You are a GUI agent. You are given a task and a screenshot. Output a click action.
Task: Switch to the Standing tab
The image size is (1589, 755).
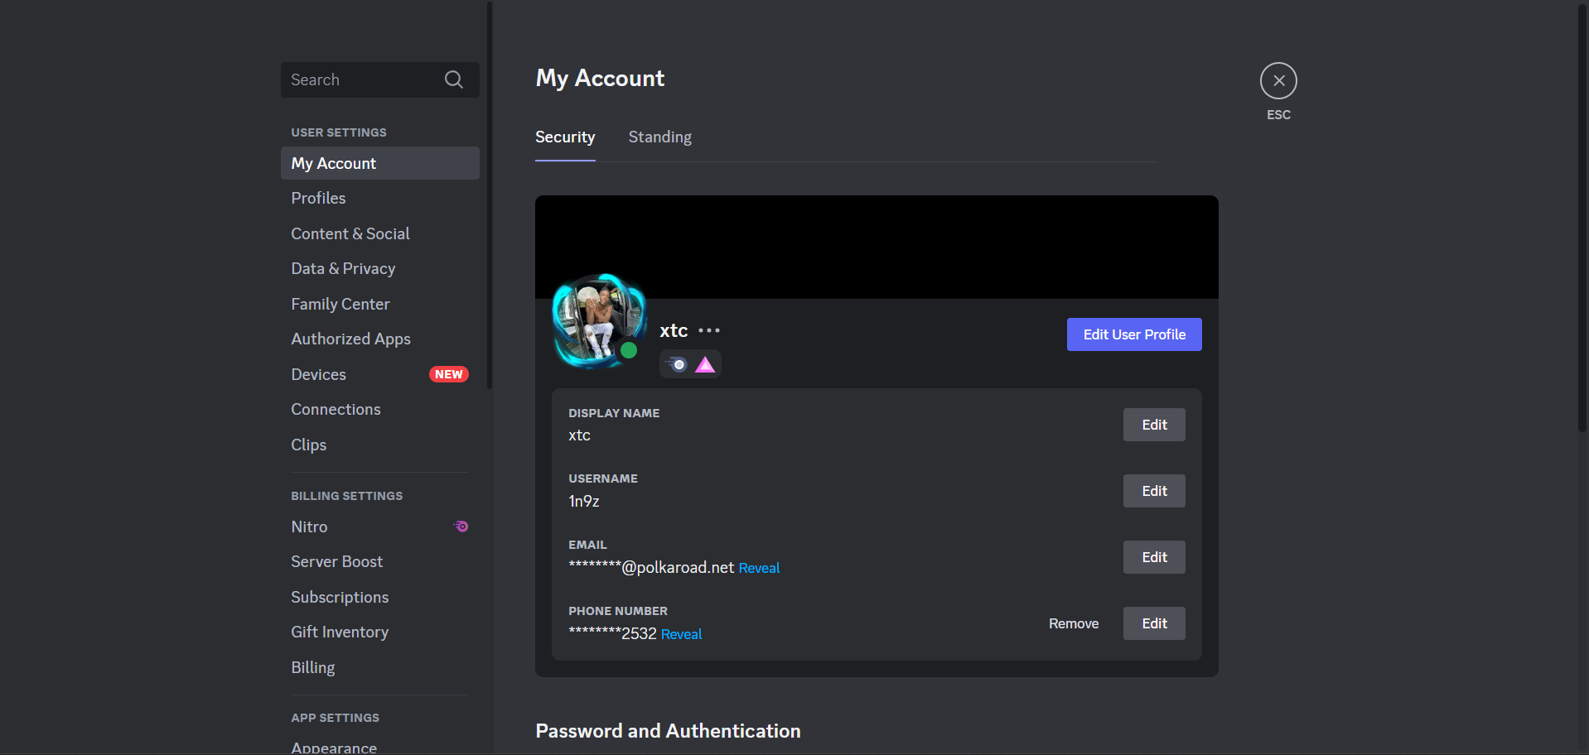coord(659,137)
